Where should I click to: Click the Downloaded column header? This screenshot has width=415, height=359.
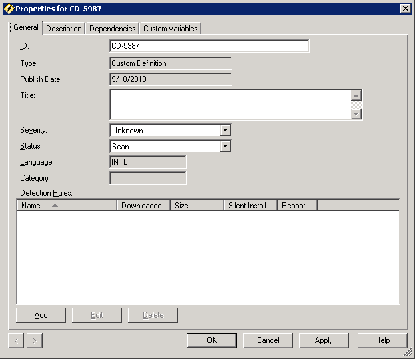click(x=143, y=206)
